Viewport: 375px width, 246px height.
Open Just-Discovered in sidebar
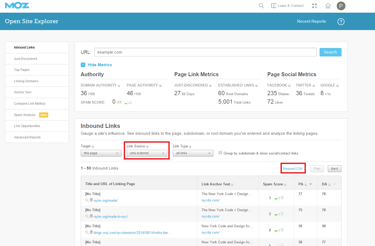[x=37, y=59]
